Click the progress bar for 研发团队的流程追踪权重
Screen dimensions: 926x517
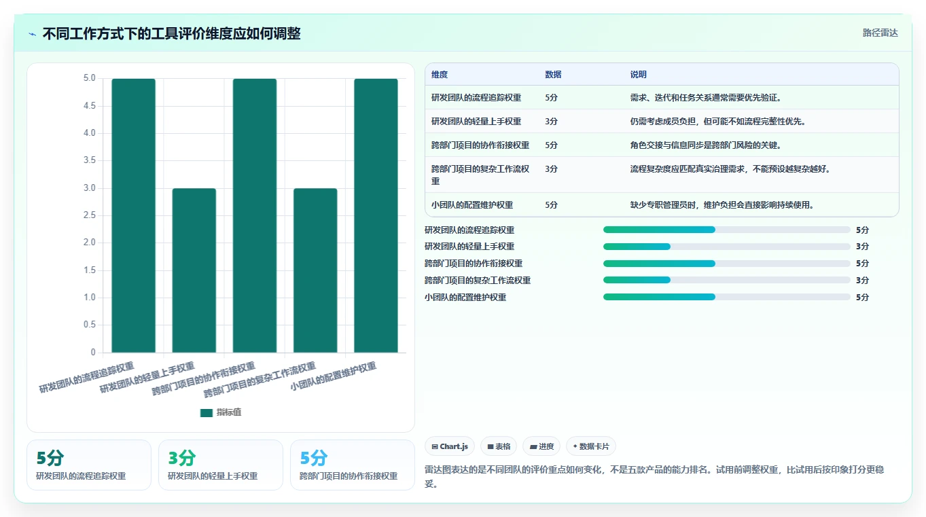727,230
